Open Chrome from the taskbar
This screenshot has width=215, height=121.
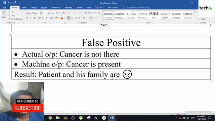(50, 118)
